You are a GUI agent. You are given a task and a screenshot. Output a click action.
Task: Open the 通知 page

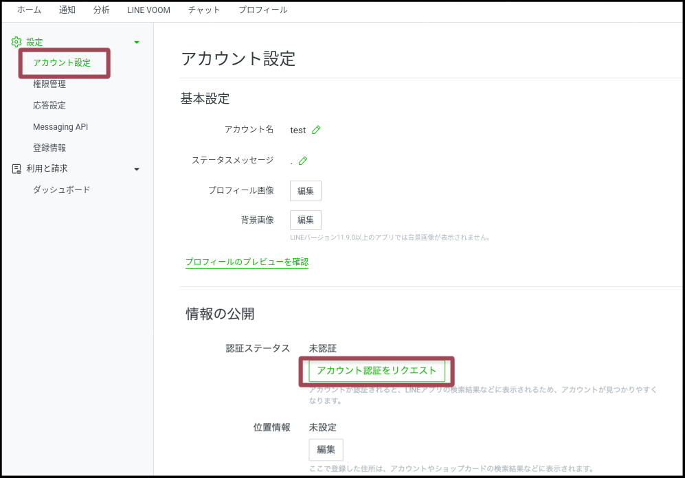pos(67,10)
